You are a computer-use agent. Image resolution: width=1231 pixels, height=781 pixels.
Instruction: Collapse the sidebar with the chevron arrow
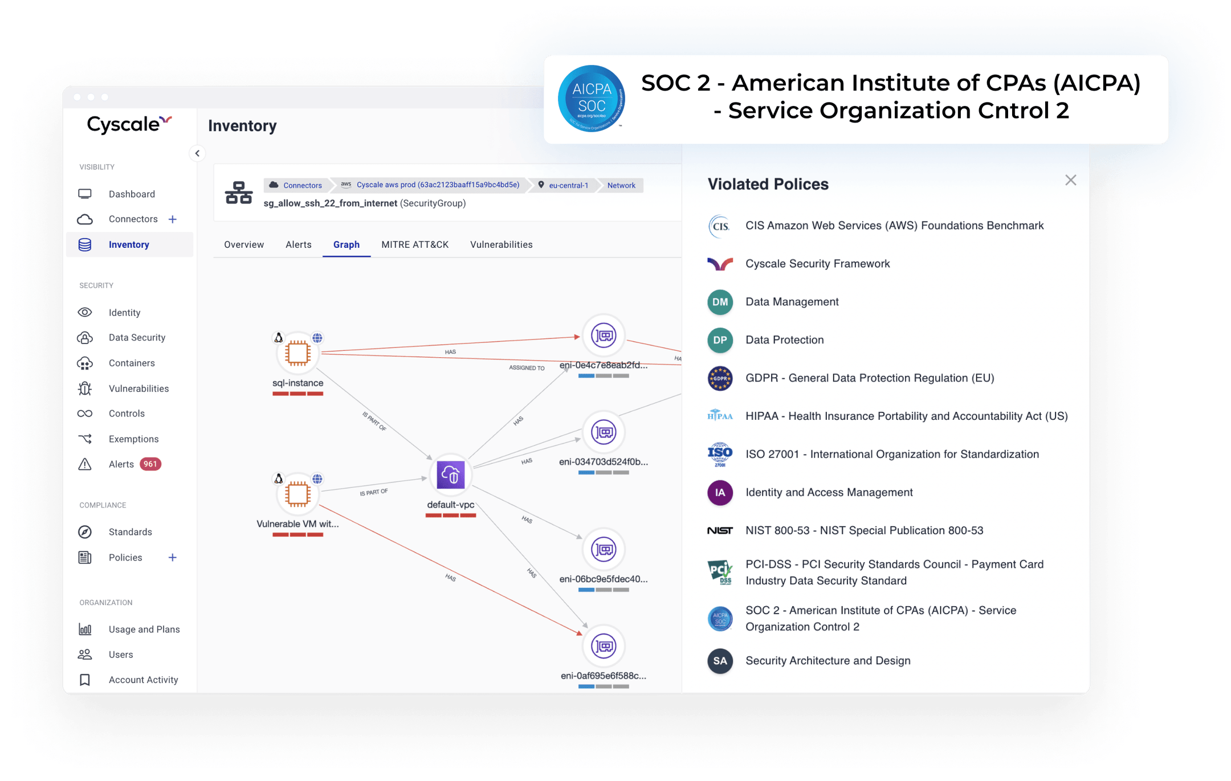197,153
